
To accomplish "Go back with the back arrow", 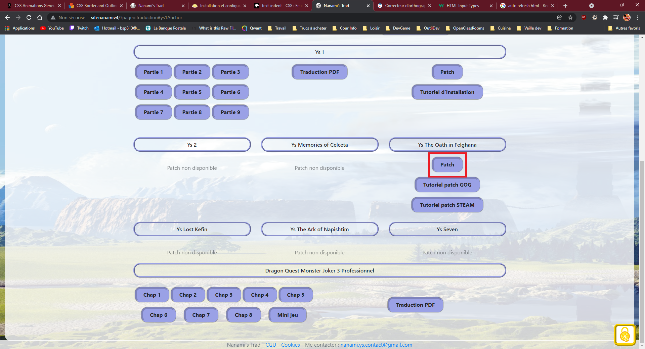I will pos(7,17).
